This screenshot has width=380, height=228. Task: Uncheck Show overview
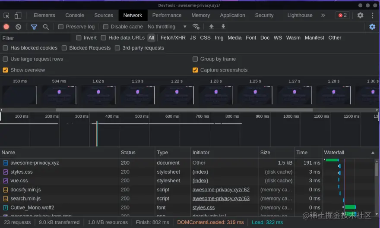tap(5, 70)
